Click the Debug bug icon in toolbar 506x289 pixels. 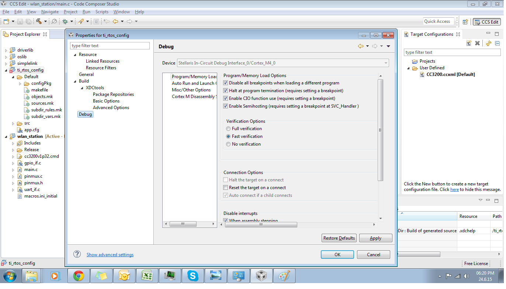(x=65, y=21)
